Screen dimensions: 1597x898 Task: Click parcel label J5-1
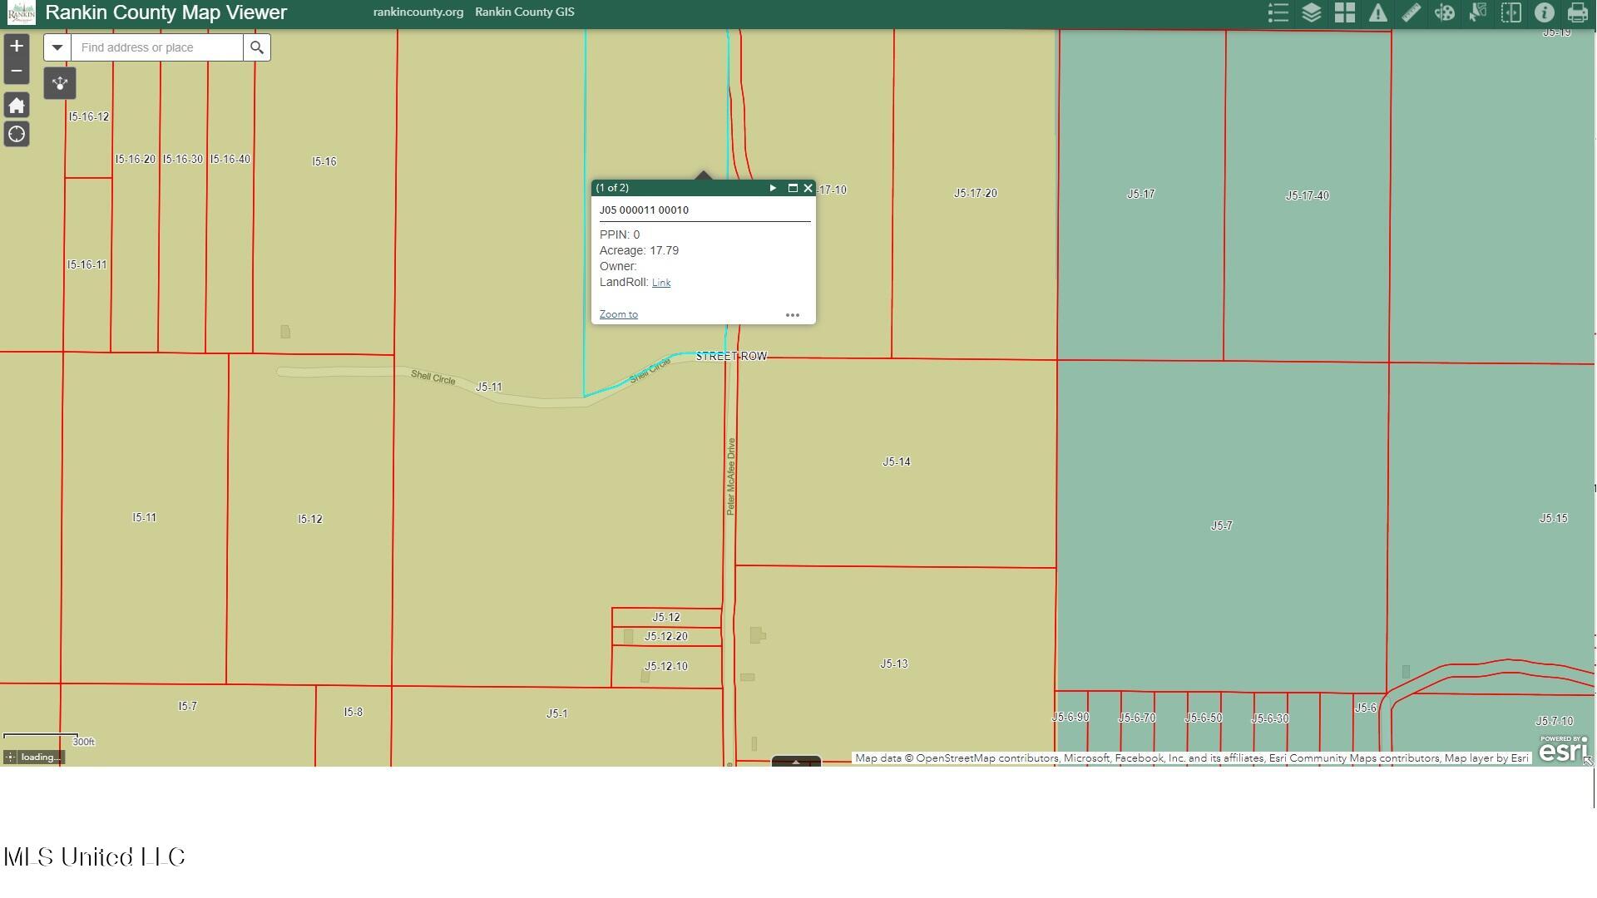[557, 714]
